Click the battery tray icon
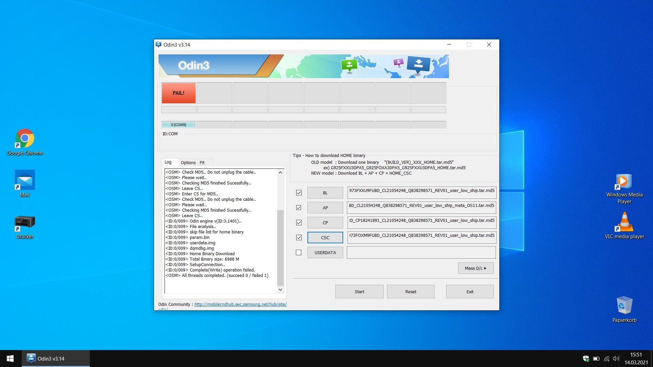 pos(596,359)
